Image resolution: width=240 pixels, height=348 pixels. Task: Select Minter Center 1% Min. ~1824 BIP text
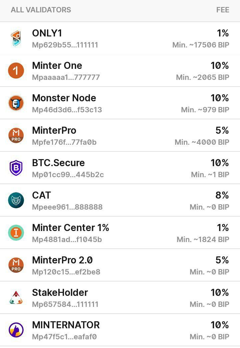tap(203, 239)
